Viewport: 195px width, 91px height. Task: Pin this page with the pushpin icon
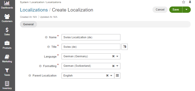tap(190, 2)
